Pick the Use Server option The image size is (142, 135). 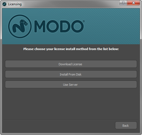[71, 84]
